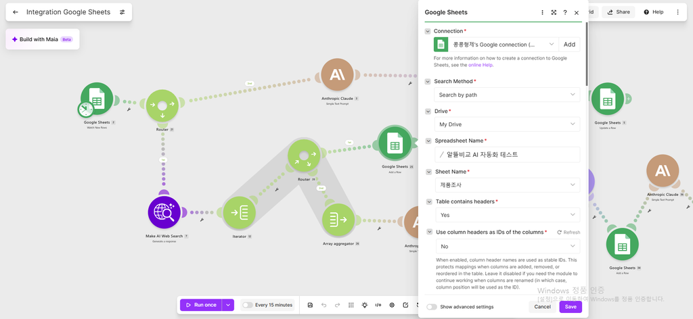Open the notes icon in bottom toolbar
This screenshot has width=693, height=319.
[405, 305]
